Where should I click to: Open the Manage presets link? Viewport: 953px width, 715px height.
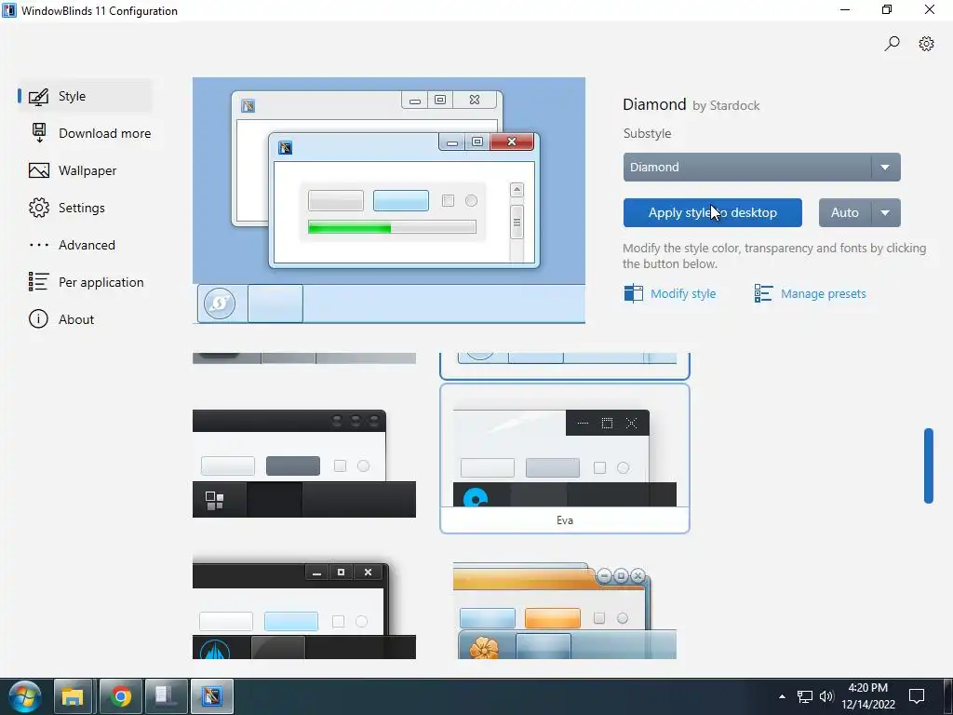823,293
